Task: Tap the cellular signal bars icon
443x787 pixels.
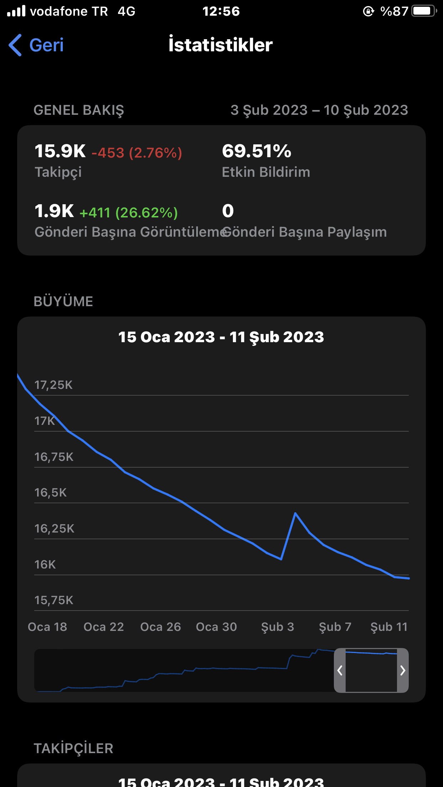Action: (16, 11)
